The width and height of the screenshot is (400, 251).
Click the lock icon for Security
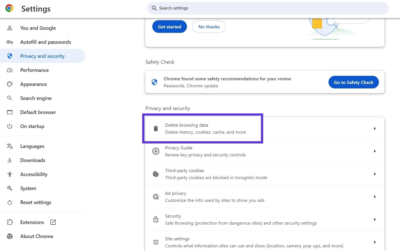click(x=156, y=219)
